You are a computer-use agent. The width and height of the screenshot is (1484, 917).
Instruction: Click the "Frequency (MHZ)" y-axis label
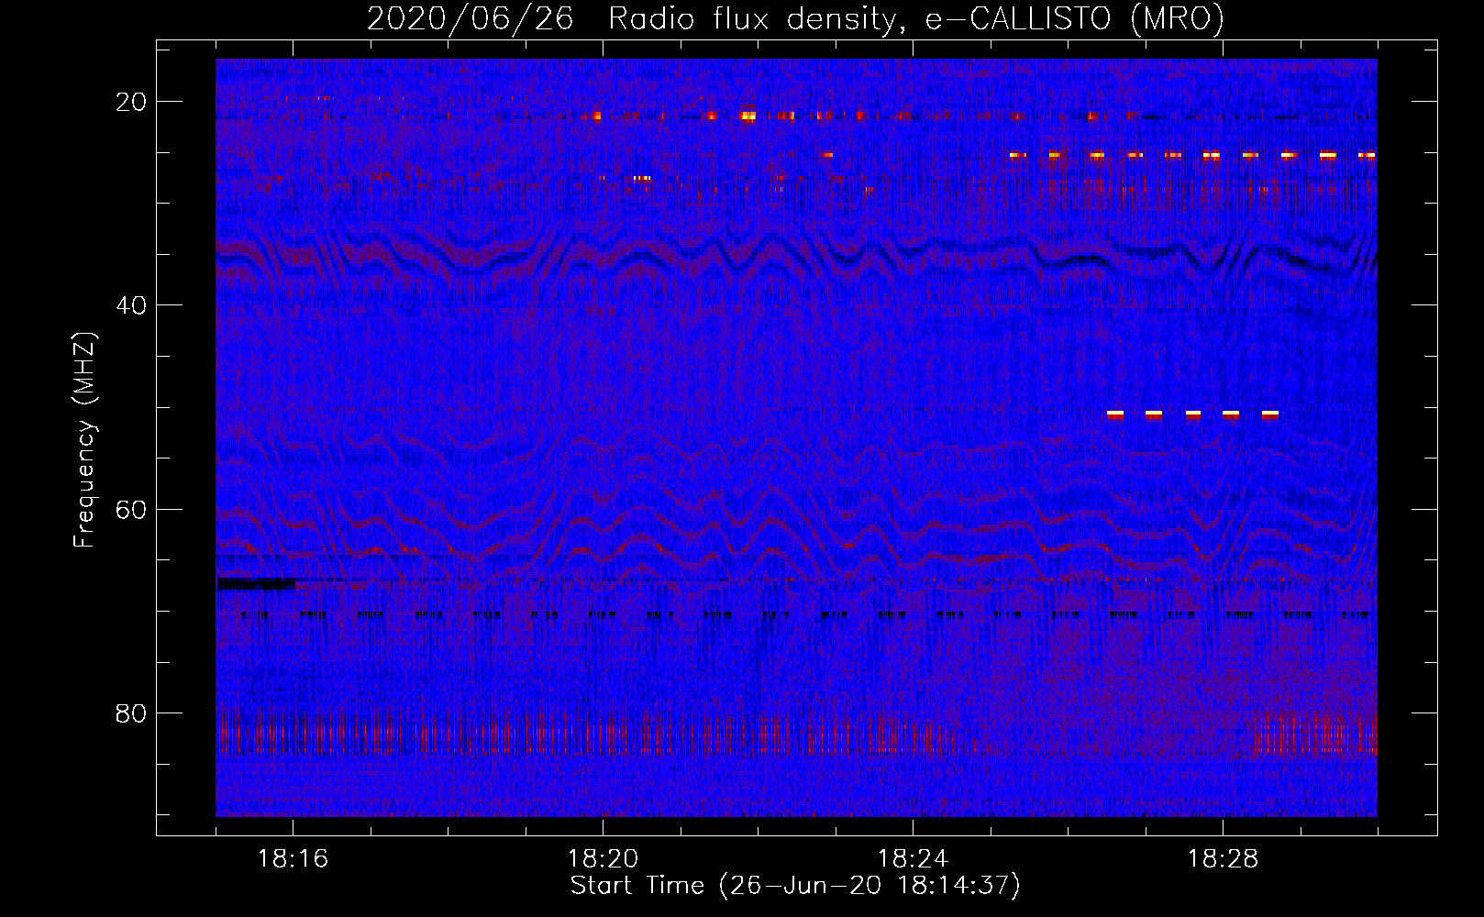click(84, 440)
